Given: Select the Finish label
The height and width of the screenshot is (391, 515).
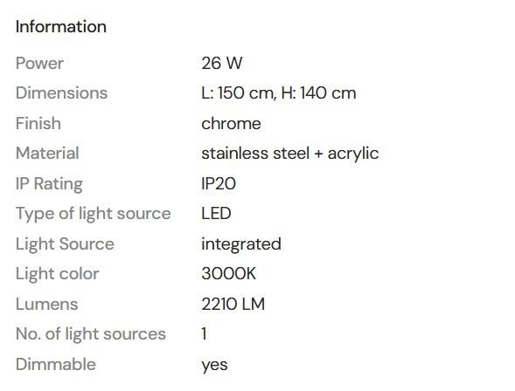Looking at the screenshot, I should point(38,124).
